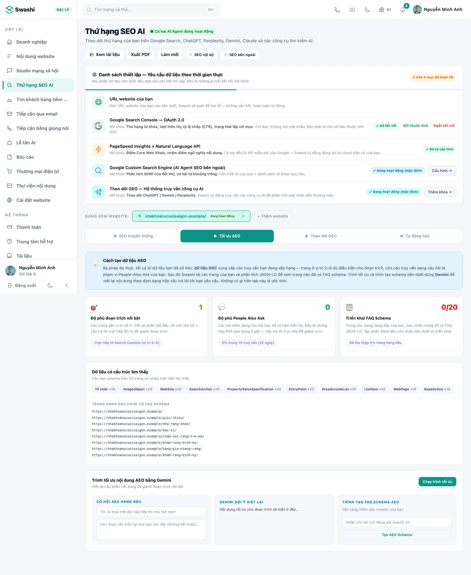The height and width of the screenshot is (575, 471).
Task: Click the Cài đặt website globe icon
Action: (9, 200)
